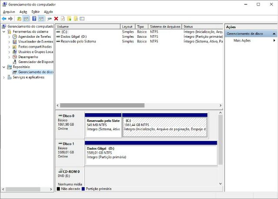Image resolution: width=278 pixels, height=199 pixels.
Task: Click the Agendador de Tarefas clock icon
Action: click(x=15, y=36)
